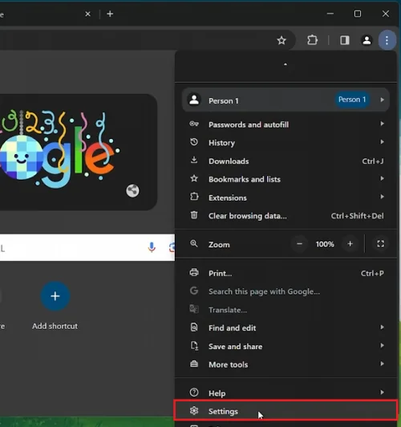This screenshot has width=401, height=427.
Task: Open Bookmarks and lists menu item
Action: [x=286, y=179]
